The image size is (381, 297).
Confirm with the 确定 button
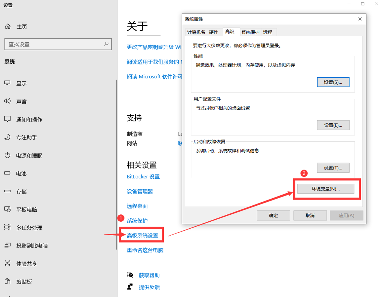pos(274,215)
